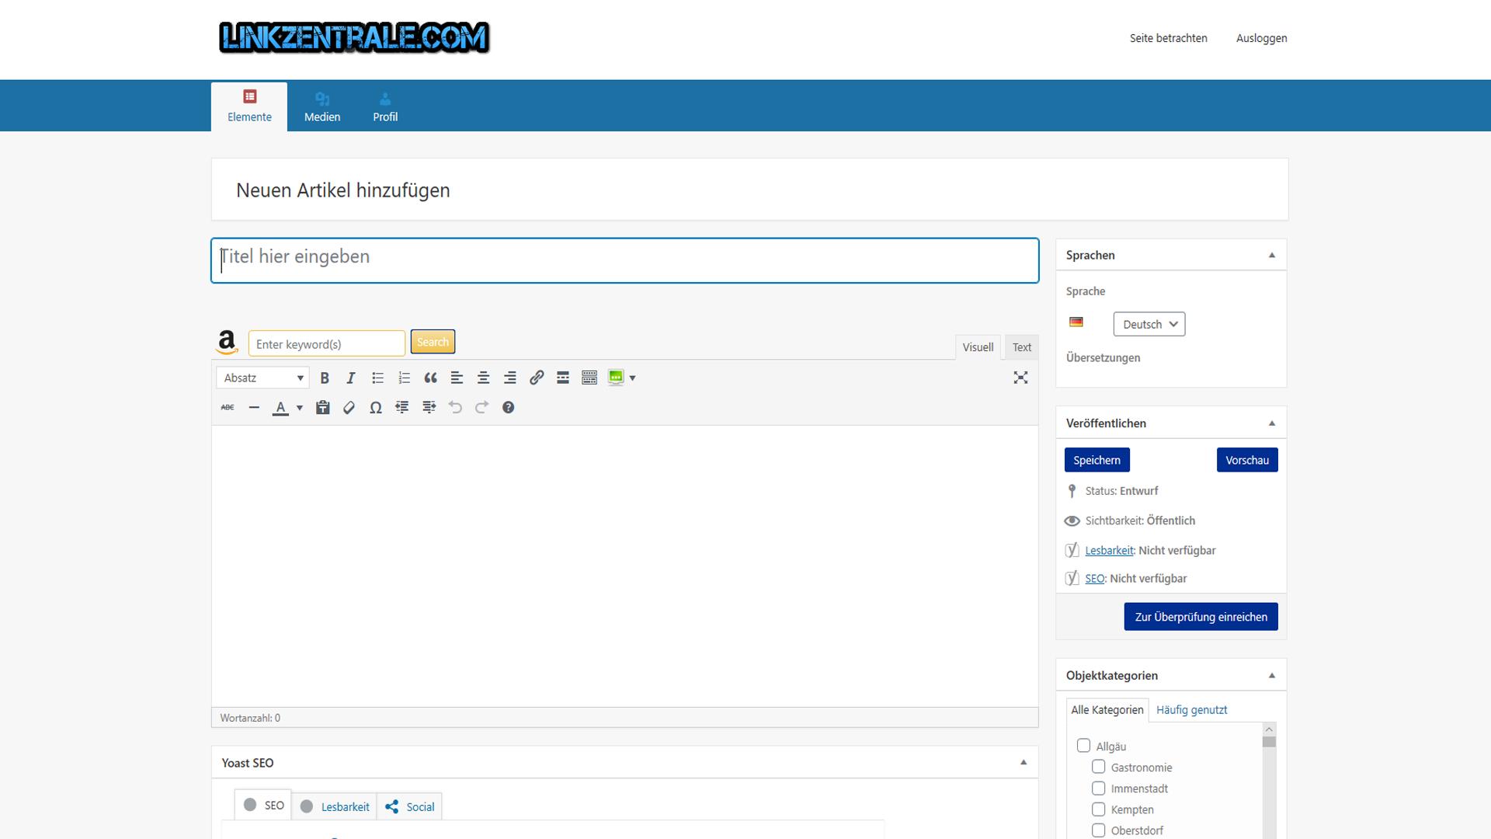Image resolution: width=1491 pixels, height=839 pixels.
Task: Insert special character Omega
Action: pos(376,407)
